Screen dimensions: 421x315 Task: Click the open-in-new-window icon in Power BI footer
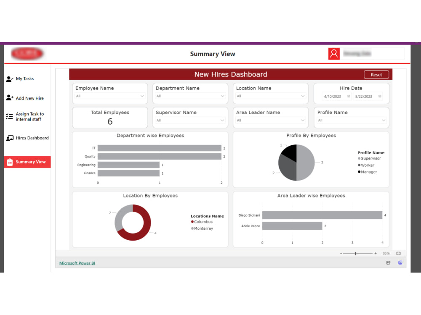tap(400, 262)
